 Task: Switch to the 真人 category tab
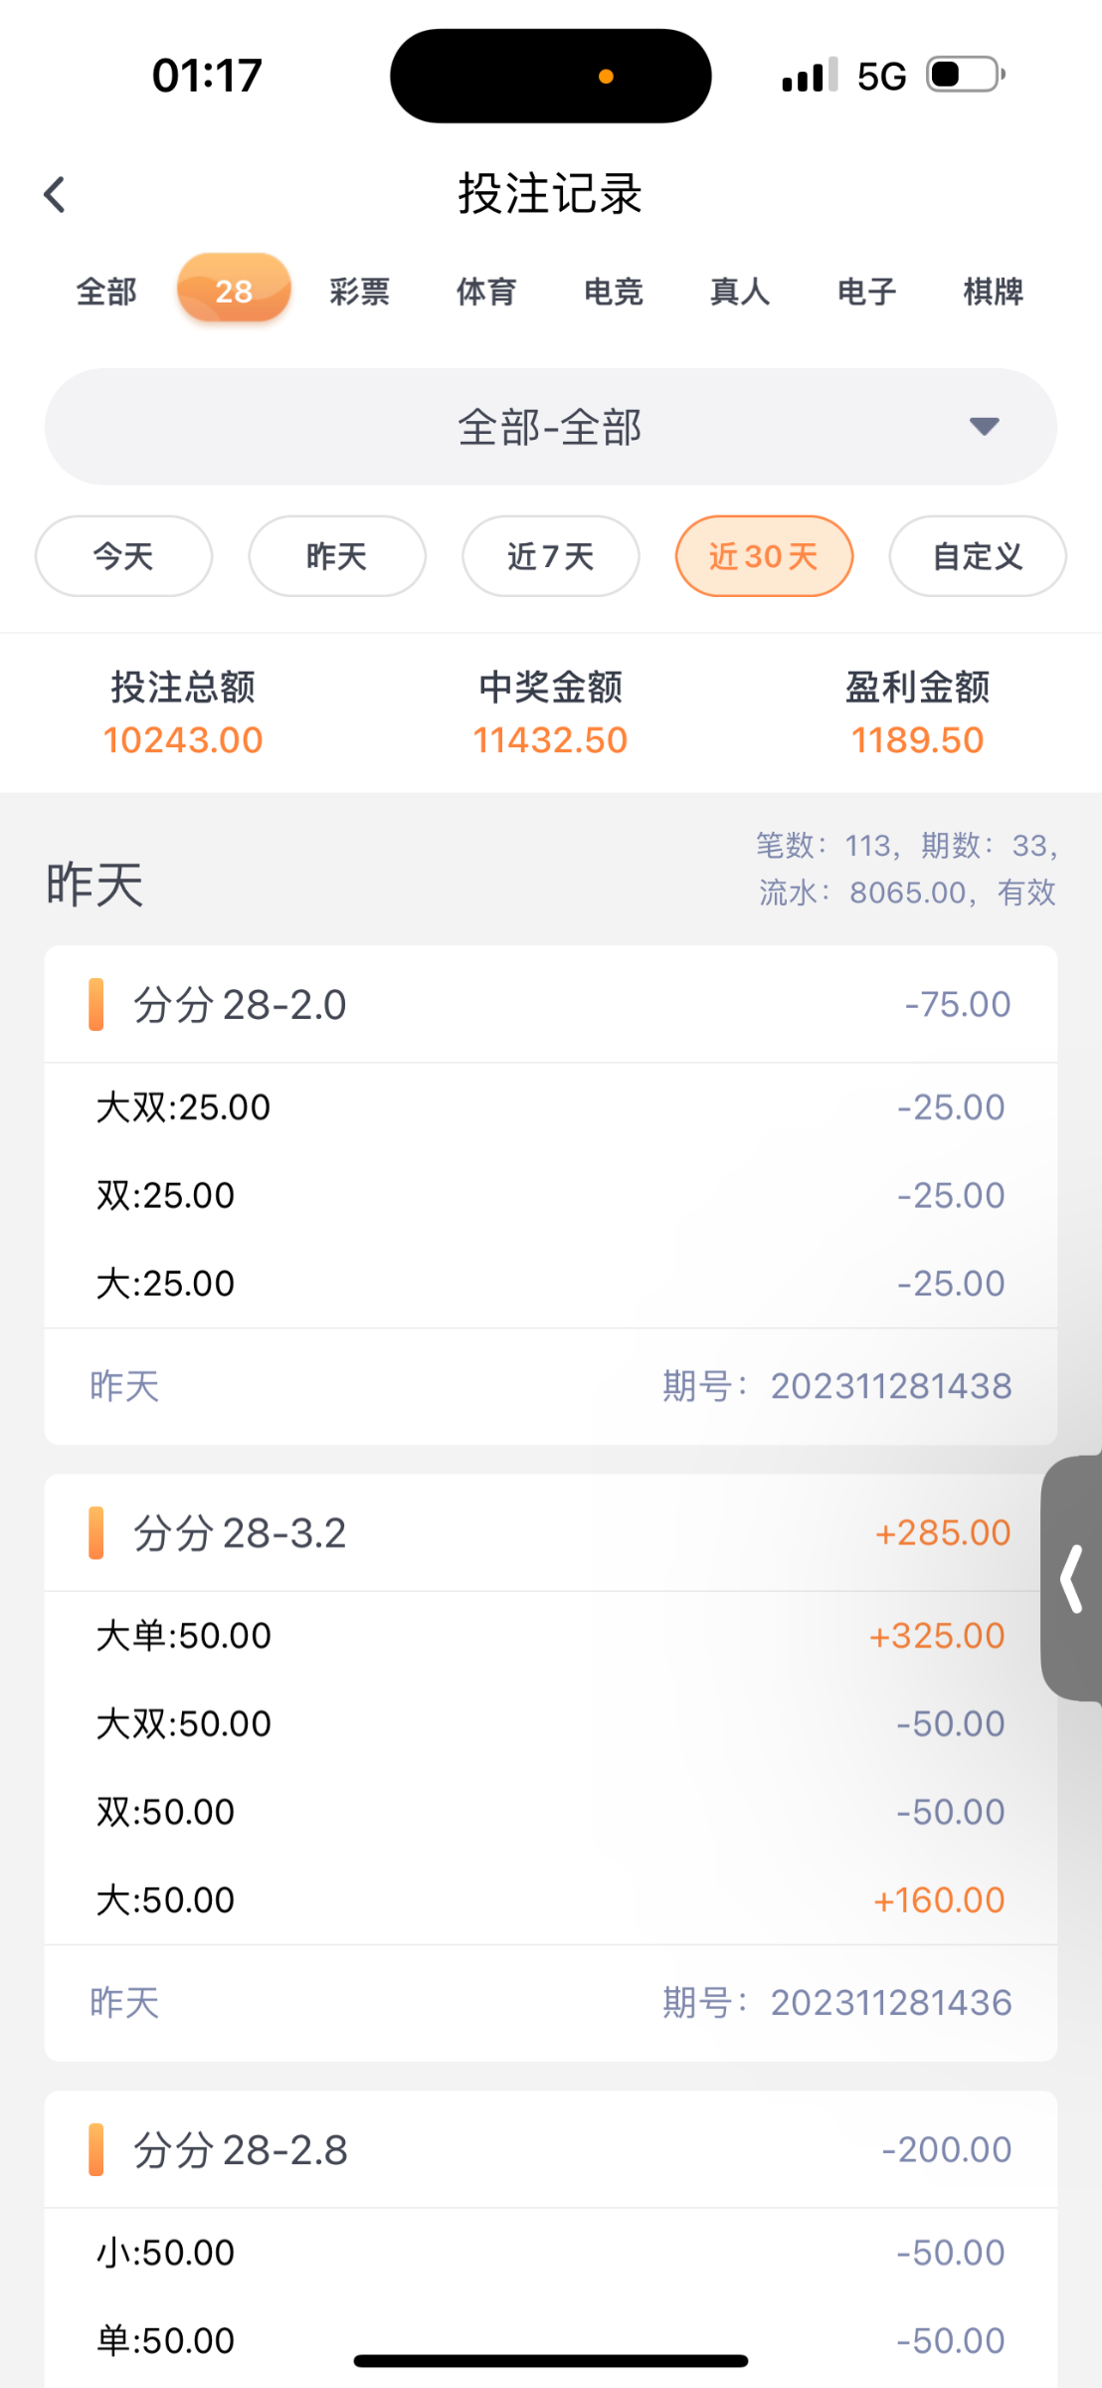pyautogui.click(x=740, y=292)
